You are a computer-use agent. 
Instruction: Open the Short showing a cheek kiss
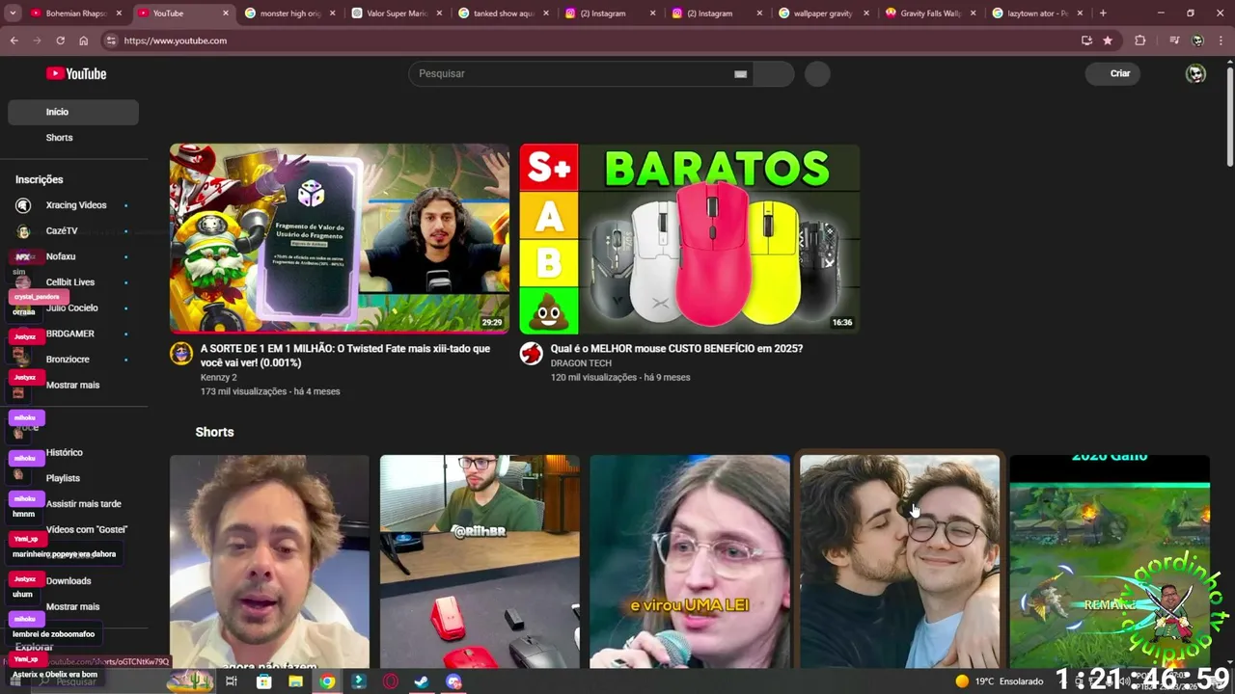point(899,561)
